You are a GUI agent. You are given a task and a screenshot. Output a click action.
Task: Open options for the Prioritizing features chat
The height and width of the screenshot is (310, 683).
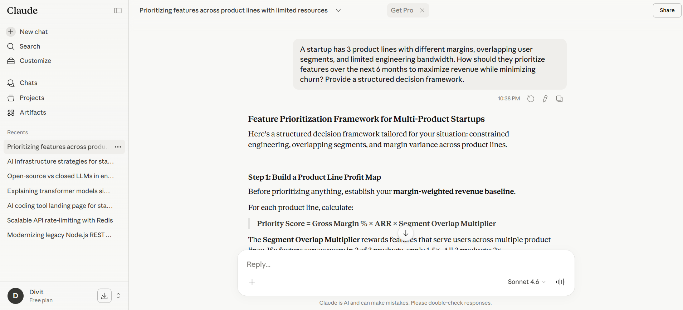(118, 147)
